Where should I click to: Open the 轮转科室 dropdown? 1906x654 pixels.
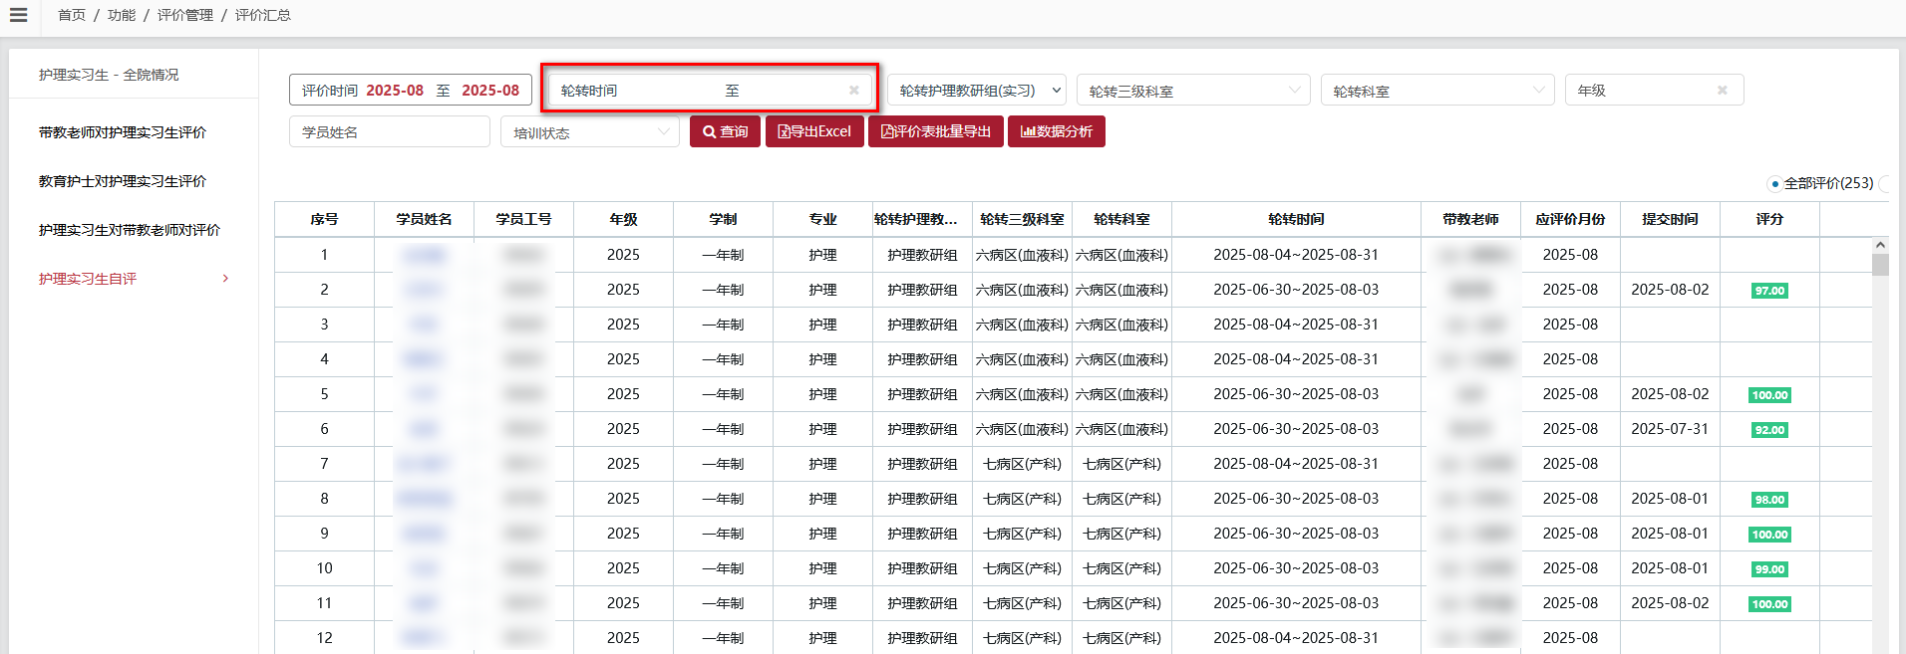coord(1437,91)
